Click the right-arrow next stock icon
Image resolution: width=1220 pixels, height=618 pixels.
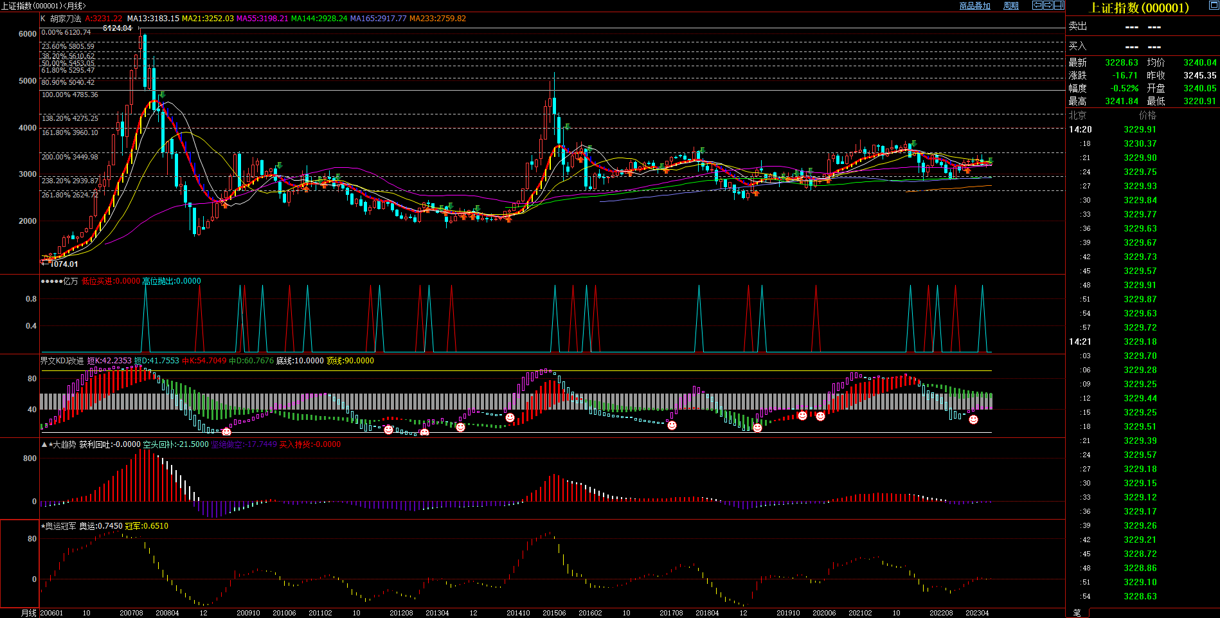(x=1048, y=5)
